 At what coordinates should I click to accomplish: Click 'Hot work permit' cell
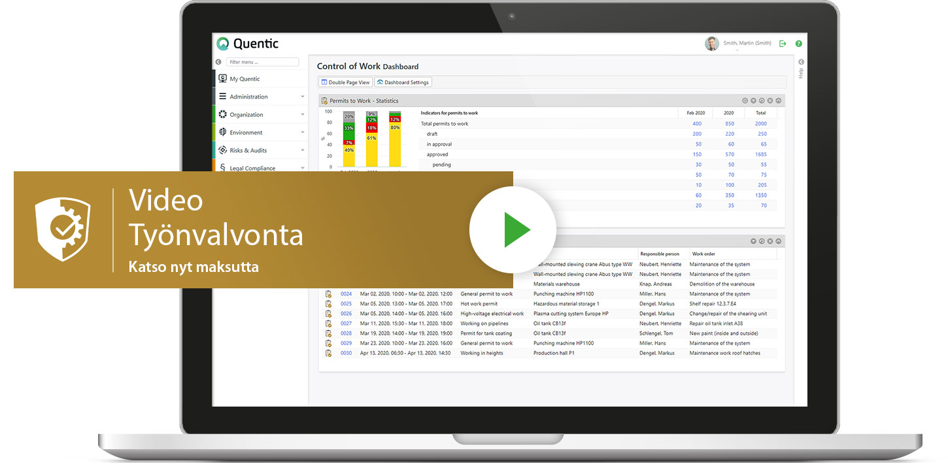(479, 304)
